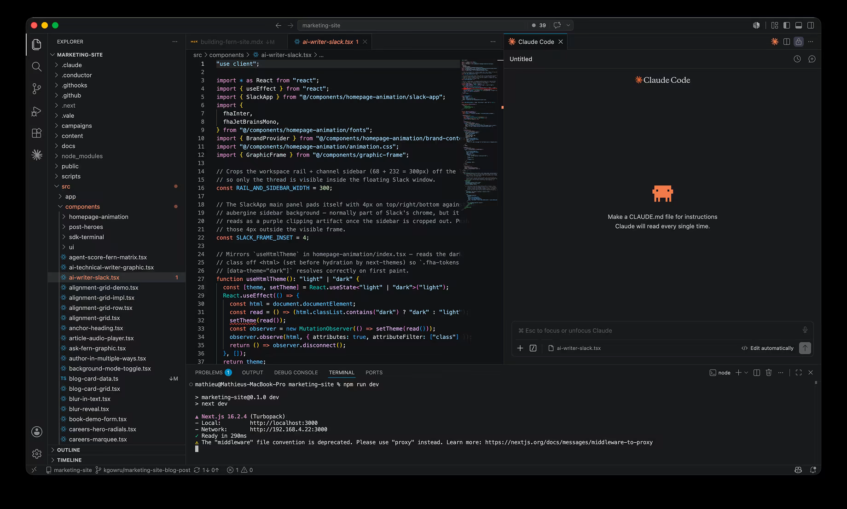The height and width of the screenshot is (509, 847).
Task: Click the plus attach icon in Claude input
Action: click(x=520, y=348)
